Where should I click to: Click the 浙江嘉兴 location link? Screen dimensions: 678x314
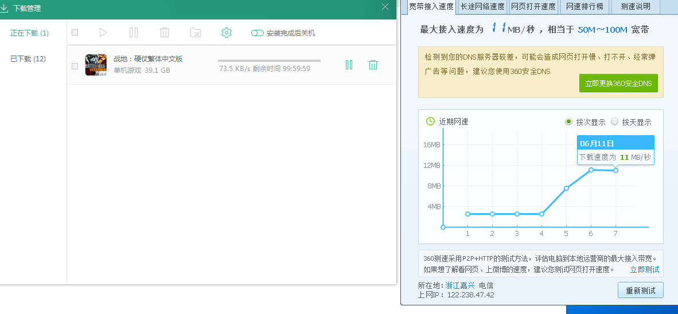coord(460,285)
